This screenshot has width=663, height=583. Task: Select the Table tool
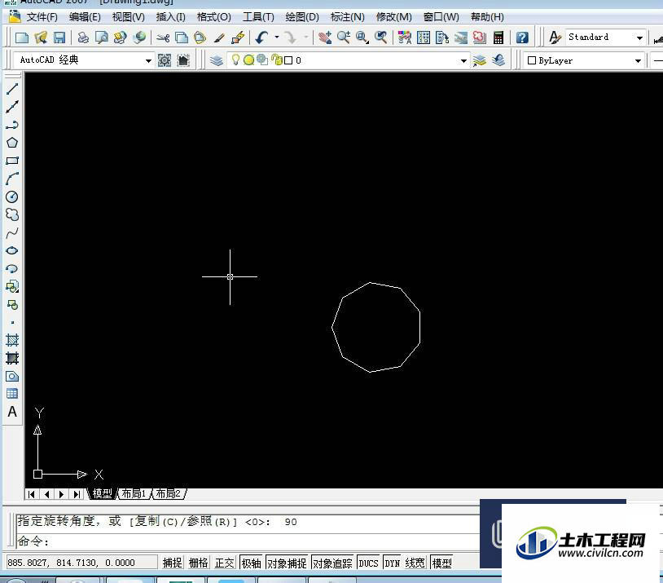click(12, 394)
